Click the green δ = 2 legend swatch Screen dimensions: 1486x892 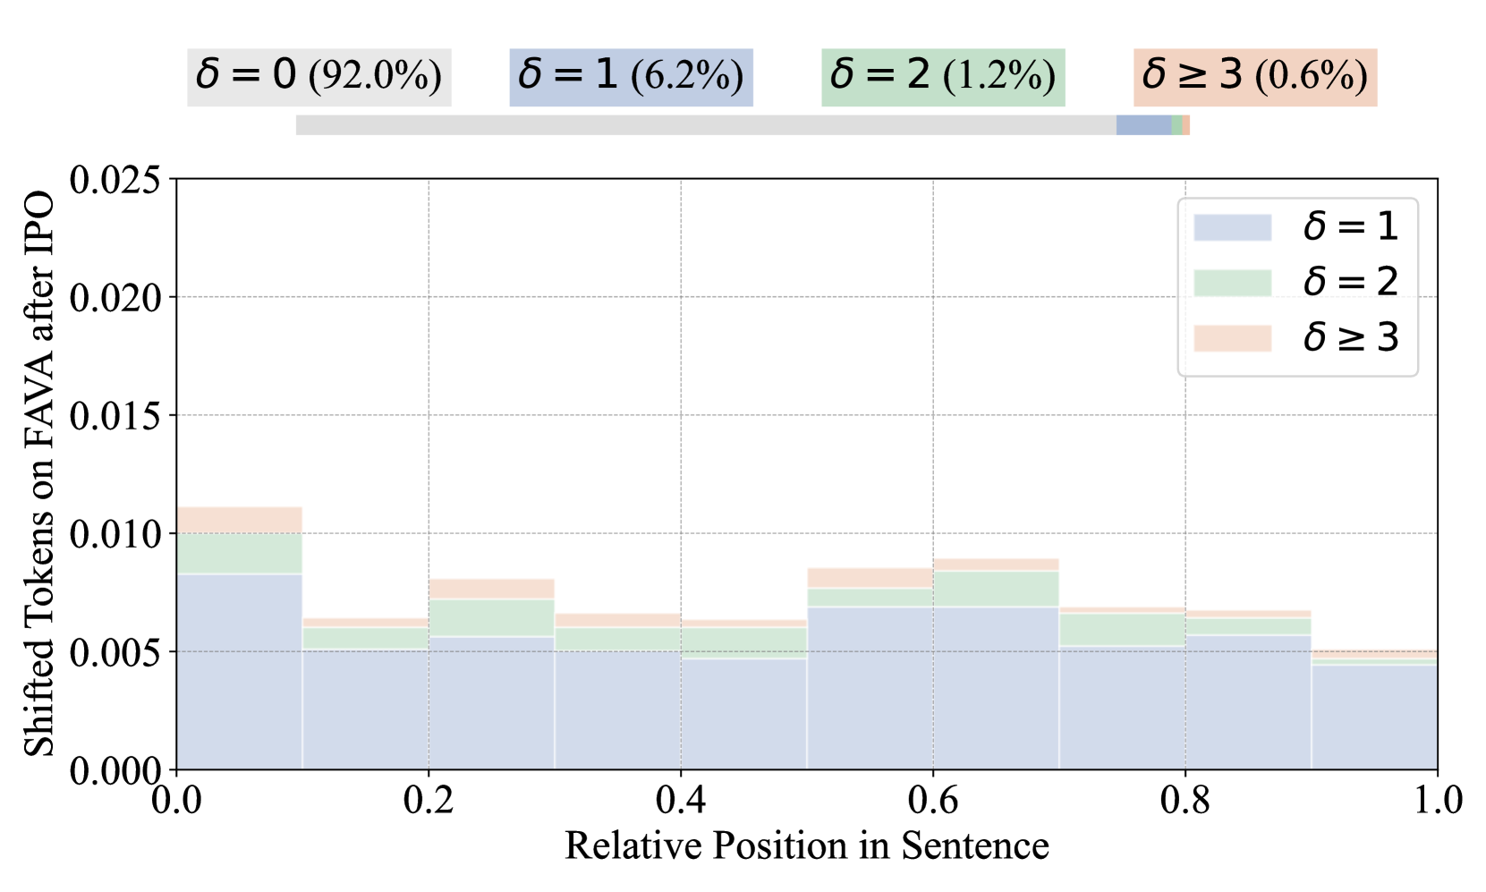(x=1232, y=283)
